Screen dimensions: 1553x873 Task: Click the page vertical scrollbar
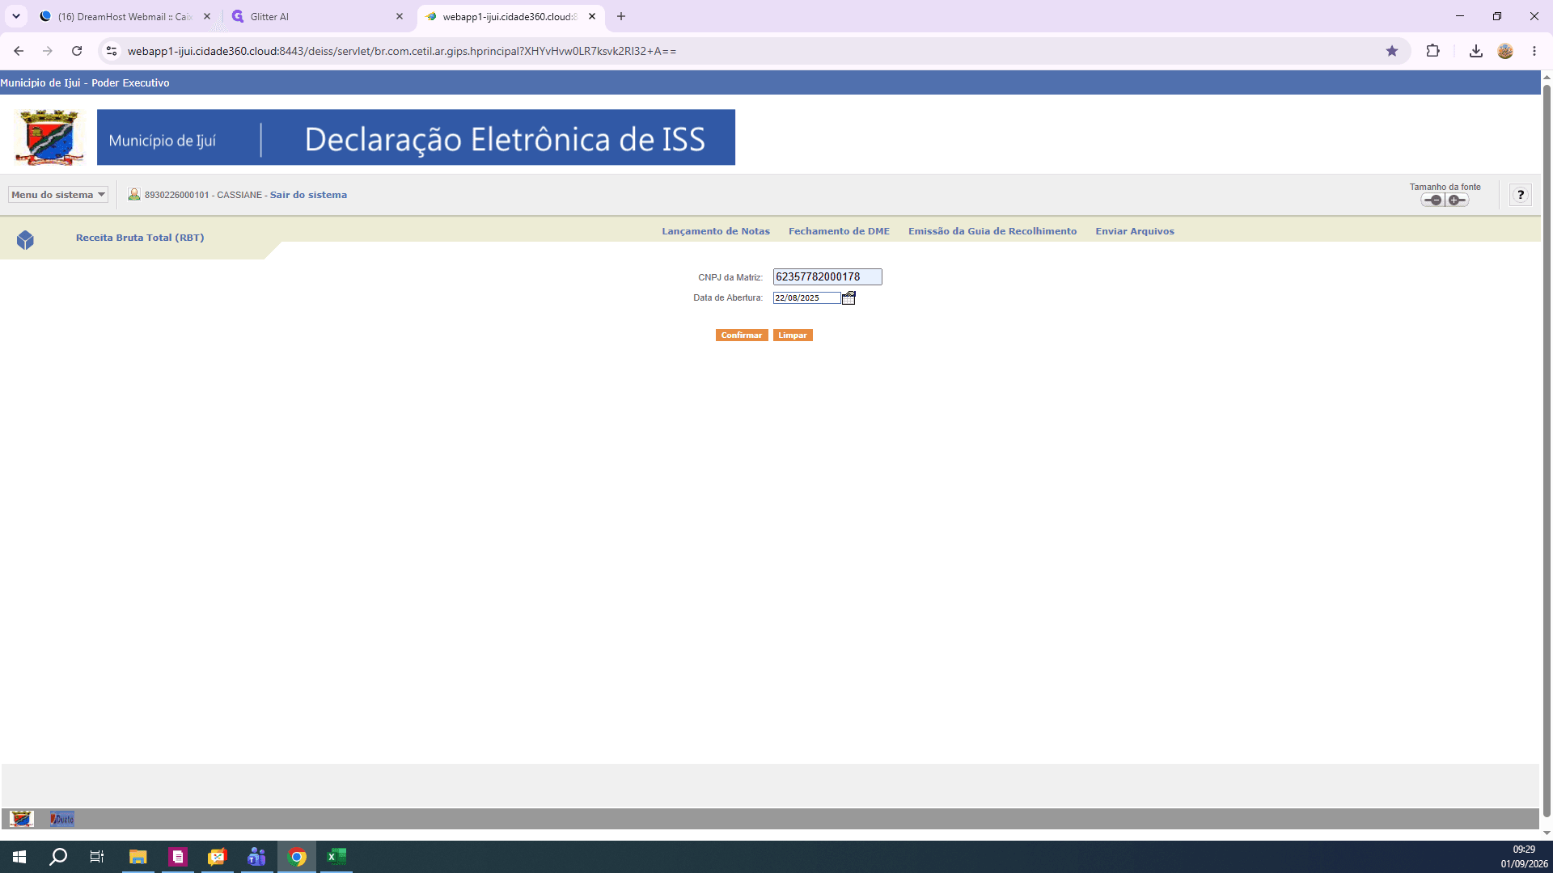[x=1547, y=453]
